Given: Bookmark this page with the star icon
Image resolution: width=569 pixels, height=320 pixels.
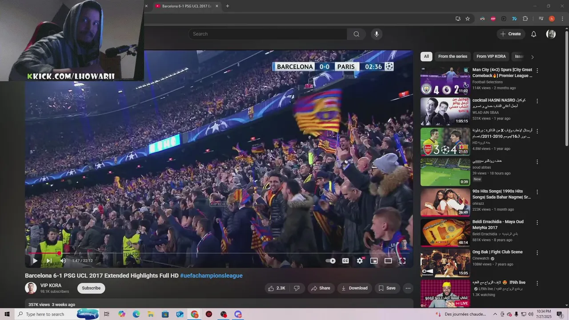Looking at the screenshot, I should pyautogui.click(x=468, y=19).
